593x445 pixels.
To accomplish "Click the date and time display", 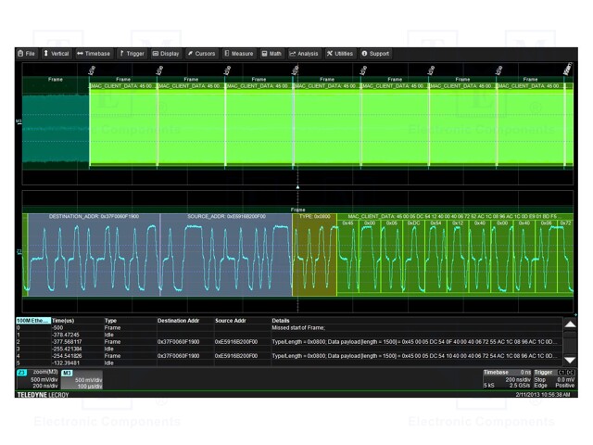I will coord(543,395).
